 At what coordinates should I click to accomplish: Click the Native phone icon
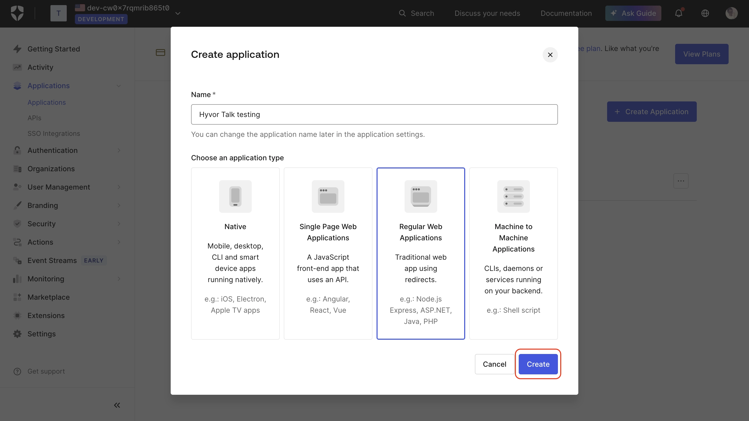[x=235, y=196]
